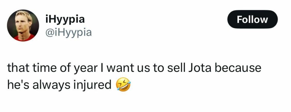
Task: Click the word sell in the tweet
Action: 176,68
